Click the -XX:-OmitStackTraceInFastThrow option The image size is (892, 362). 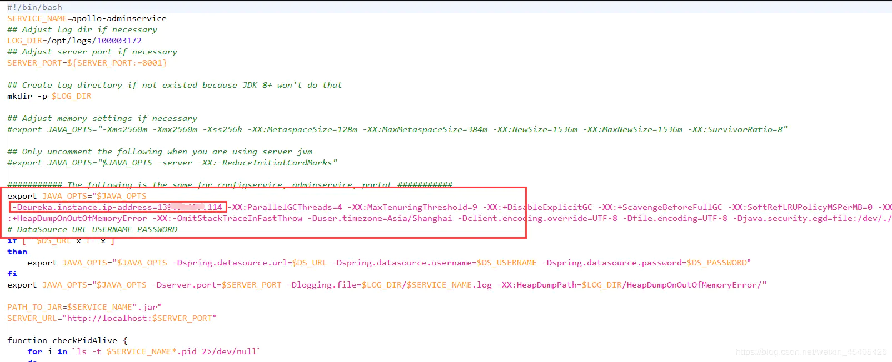point(228,218)
